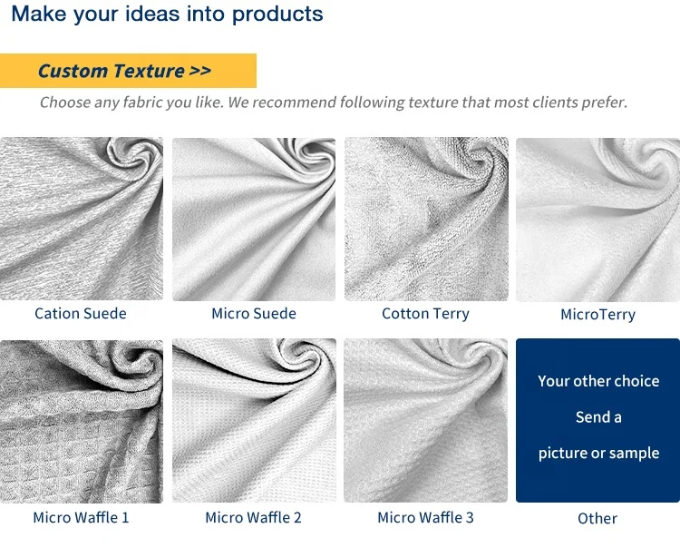Select the Micro Suede fabric image

click(254, 219)
